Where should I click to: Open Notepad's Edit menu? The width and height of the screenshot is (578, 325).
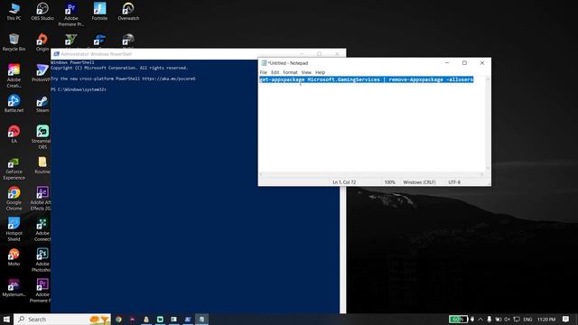[275, 72]
